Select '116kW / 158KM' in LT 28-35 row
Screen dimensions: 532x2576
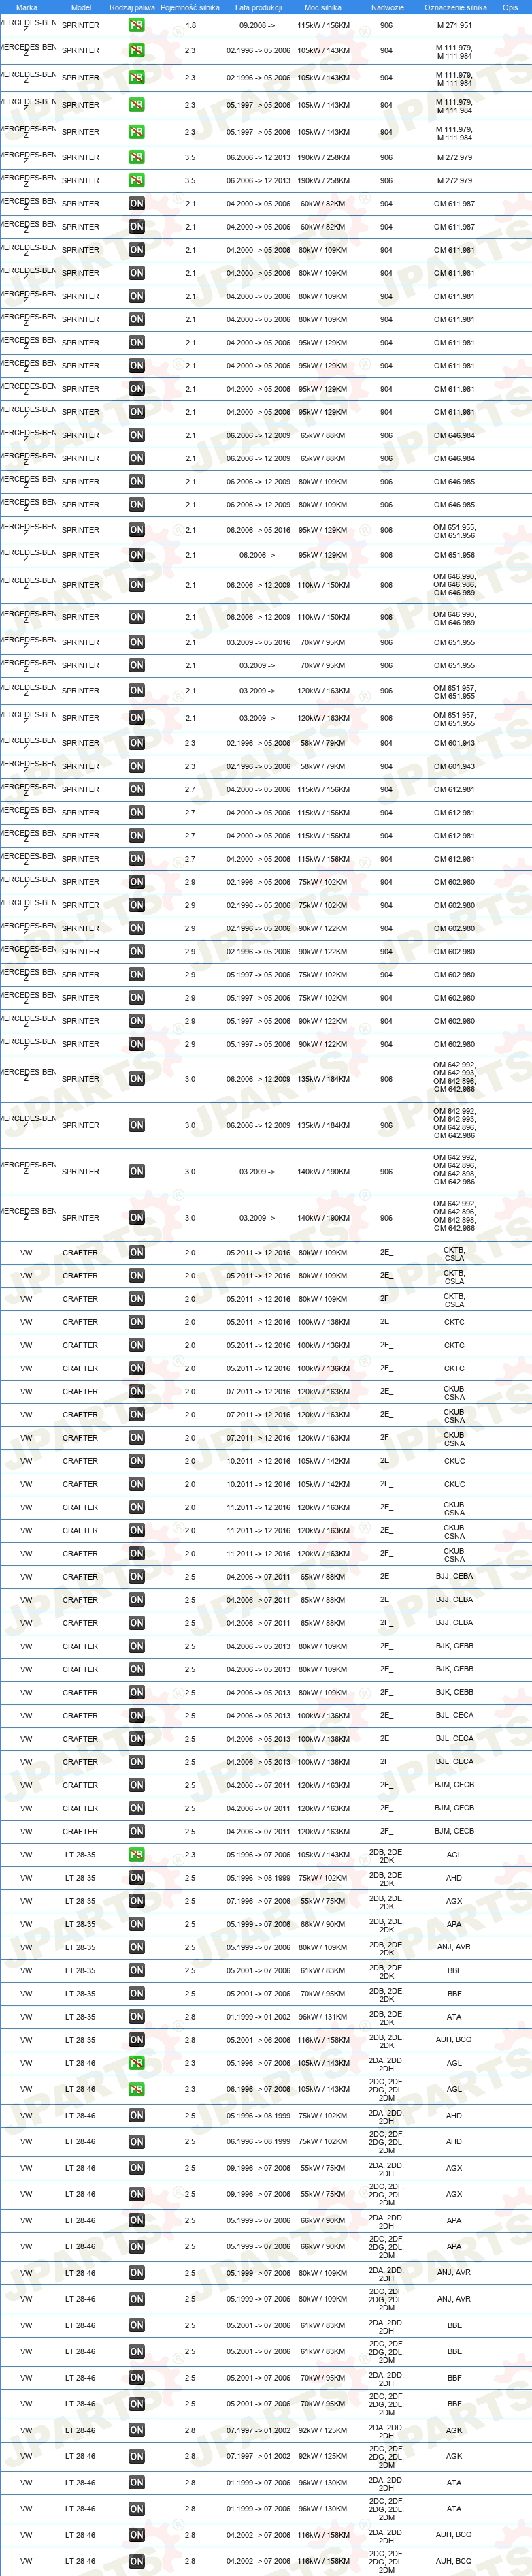tap(322, 2040)
